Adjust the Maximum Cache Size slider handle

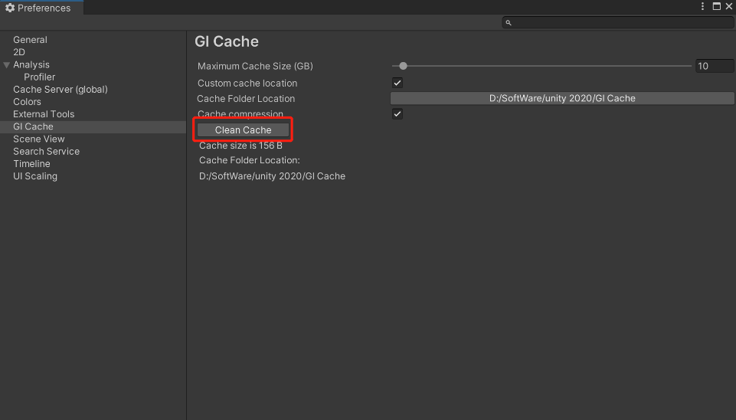coord(404,66)
